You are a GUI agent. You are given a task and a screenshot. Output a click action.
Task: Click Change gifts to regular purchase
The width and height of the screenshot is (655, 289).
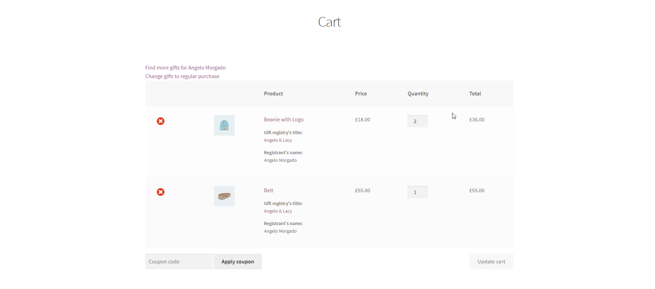point(182,76)
